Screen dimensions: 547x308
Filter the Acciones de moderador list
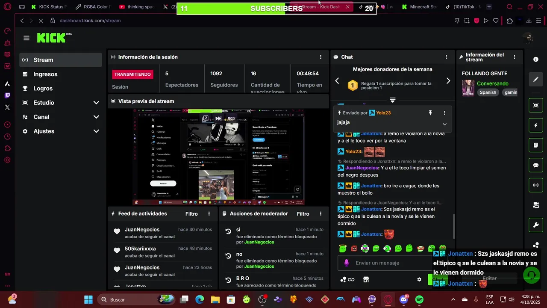pos(303,213)
